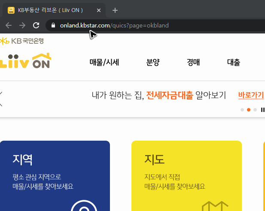Select the third banner slide dot
The height and width of the screenshot is (211, 265).
coord(255,110)
